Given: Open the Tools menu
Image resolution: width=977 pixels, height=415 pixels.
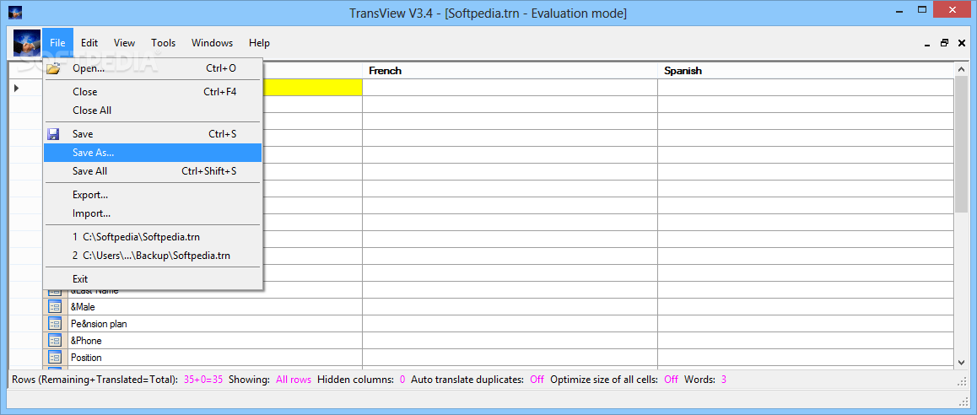Looking at the screenshot, I should point(163,43).
